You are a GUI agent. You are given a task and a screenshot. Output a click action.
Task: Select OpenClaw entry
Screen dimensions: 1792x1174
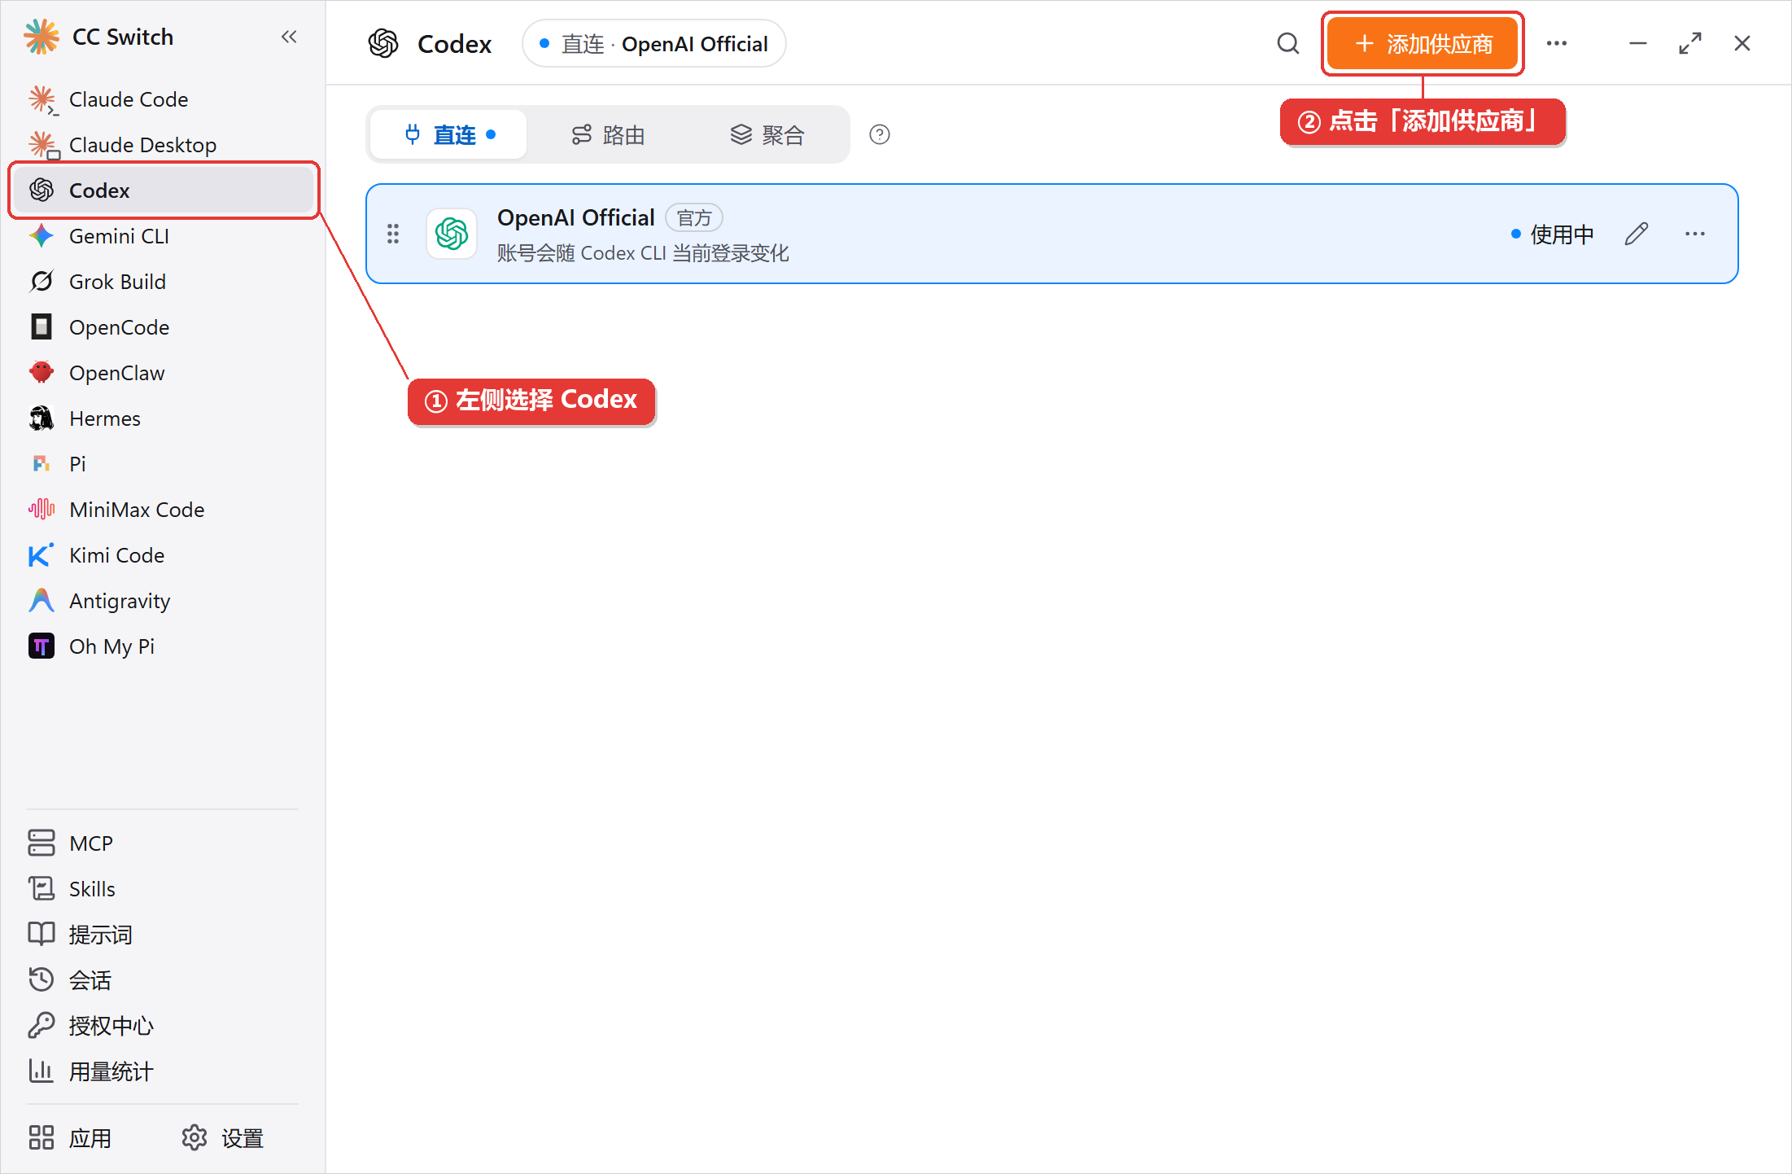(163, 373)
